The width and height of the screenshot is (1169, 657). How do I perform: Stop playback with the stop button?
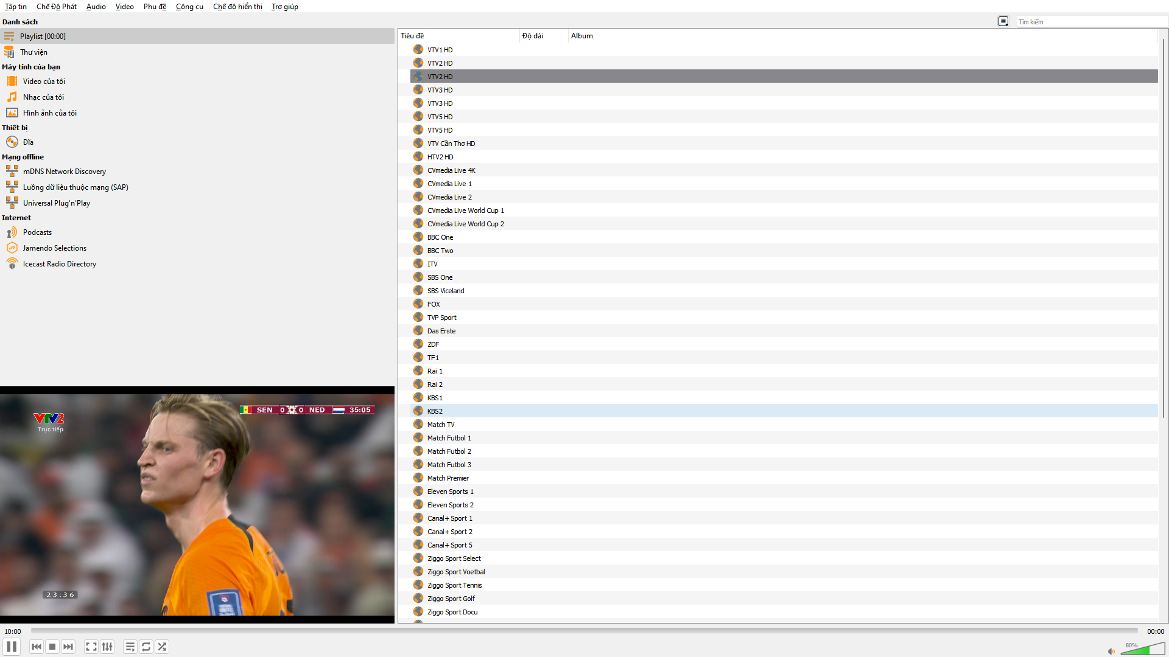coord(52,647)
